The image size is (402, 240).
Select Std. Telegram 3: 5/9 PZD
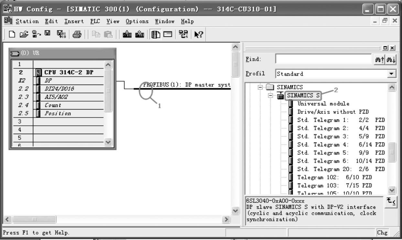pos(341,137)
